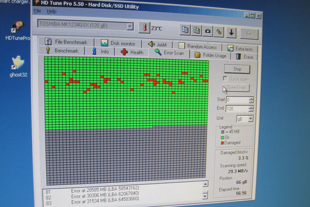Close the HD Tune Pro window
This screenshot has height=207, width=310.
tap(259, 16)
